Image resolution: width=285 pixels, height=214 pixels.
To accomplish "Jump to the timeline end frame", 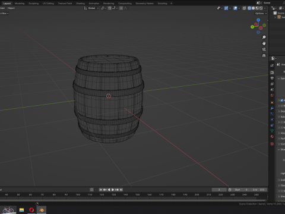I will pos(121,190).
